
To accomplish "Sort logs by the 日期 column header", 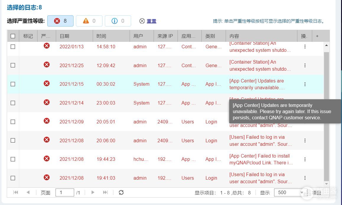I will (x=64, y=36).
